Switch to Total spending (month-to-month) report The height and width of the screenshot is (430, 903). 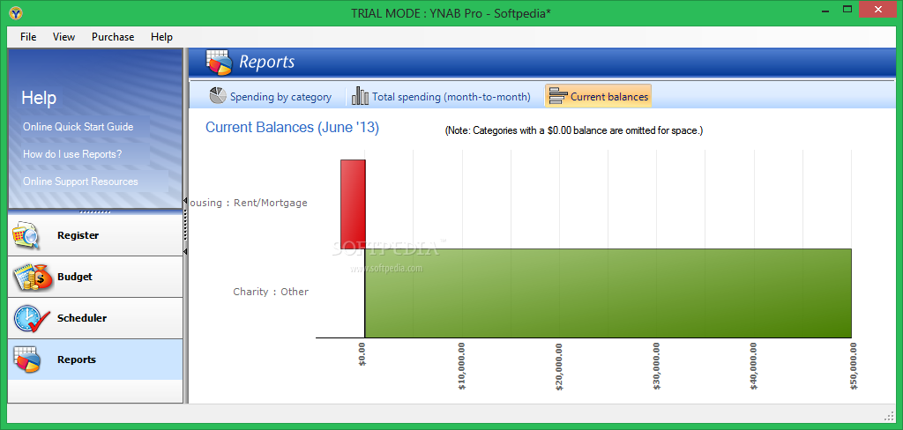441,97
